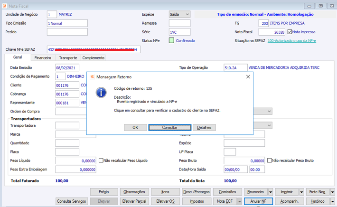Switch to the Financeiro tab
The image size is (337, 207).
coord(43,58)
